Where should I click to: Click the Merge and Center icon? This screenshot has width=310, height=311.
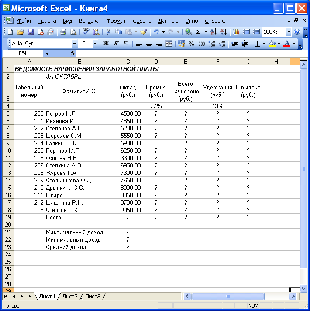tap(169, 44)
